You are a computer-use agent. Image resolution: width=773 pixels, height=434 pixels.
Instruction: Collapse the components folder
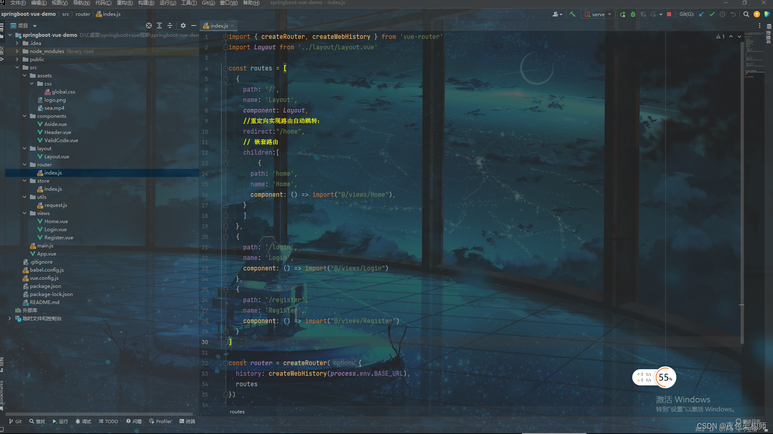click(x=24, y=116)
